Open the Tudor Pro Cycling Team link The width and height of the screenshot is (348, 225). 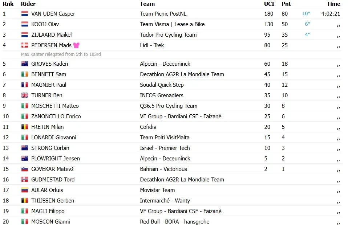pos(168,35)
